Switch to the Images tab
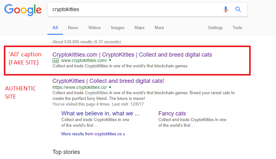The height and width of the screenshot is (159, 276). click(x=118, y=28)
